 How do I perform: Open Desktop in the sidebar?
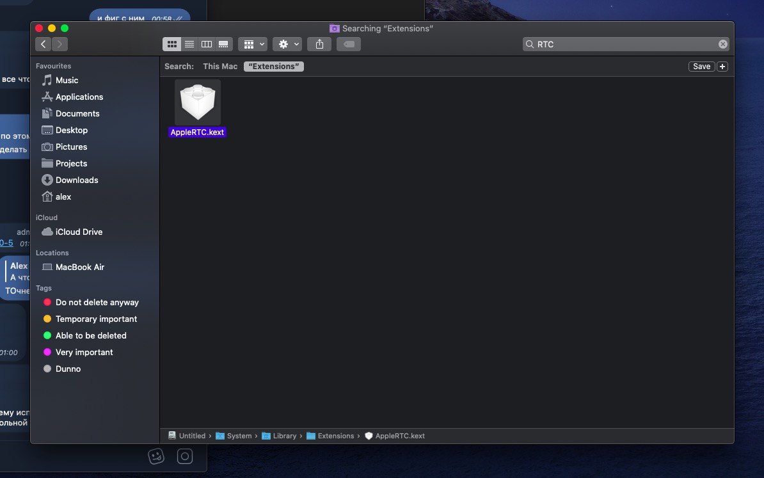coord(72,130)
